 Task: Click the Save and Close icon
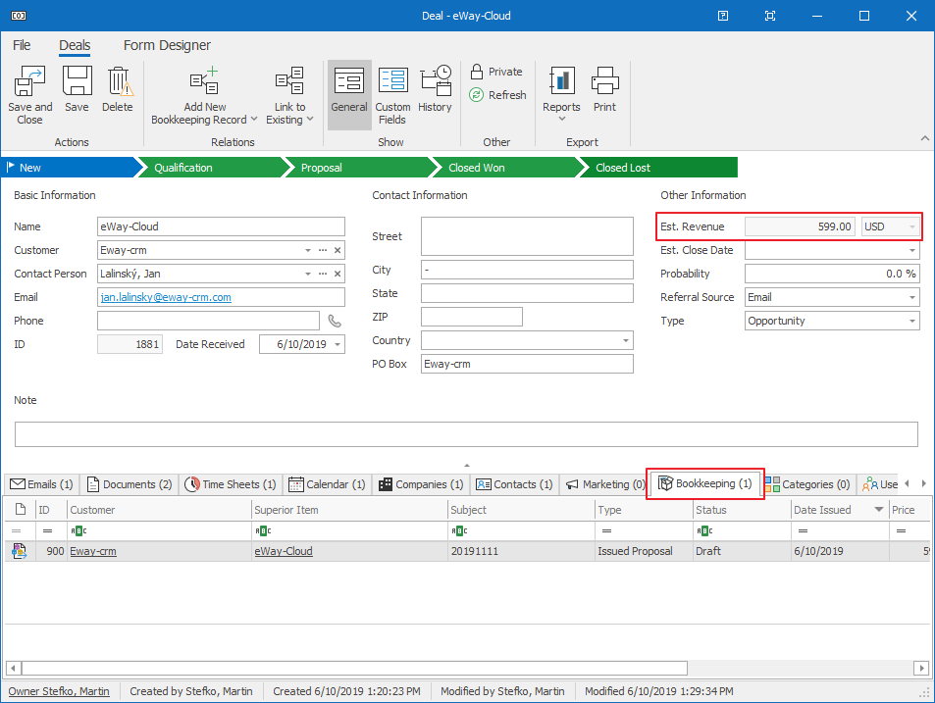(29, 81)
